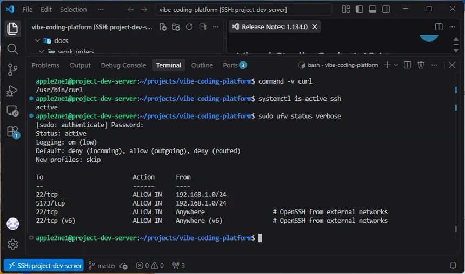The width and height of the screenshot is (465, 274).
Task: Toggle the secondary side bar visibility
Action: click(x=386, y=9)
